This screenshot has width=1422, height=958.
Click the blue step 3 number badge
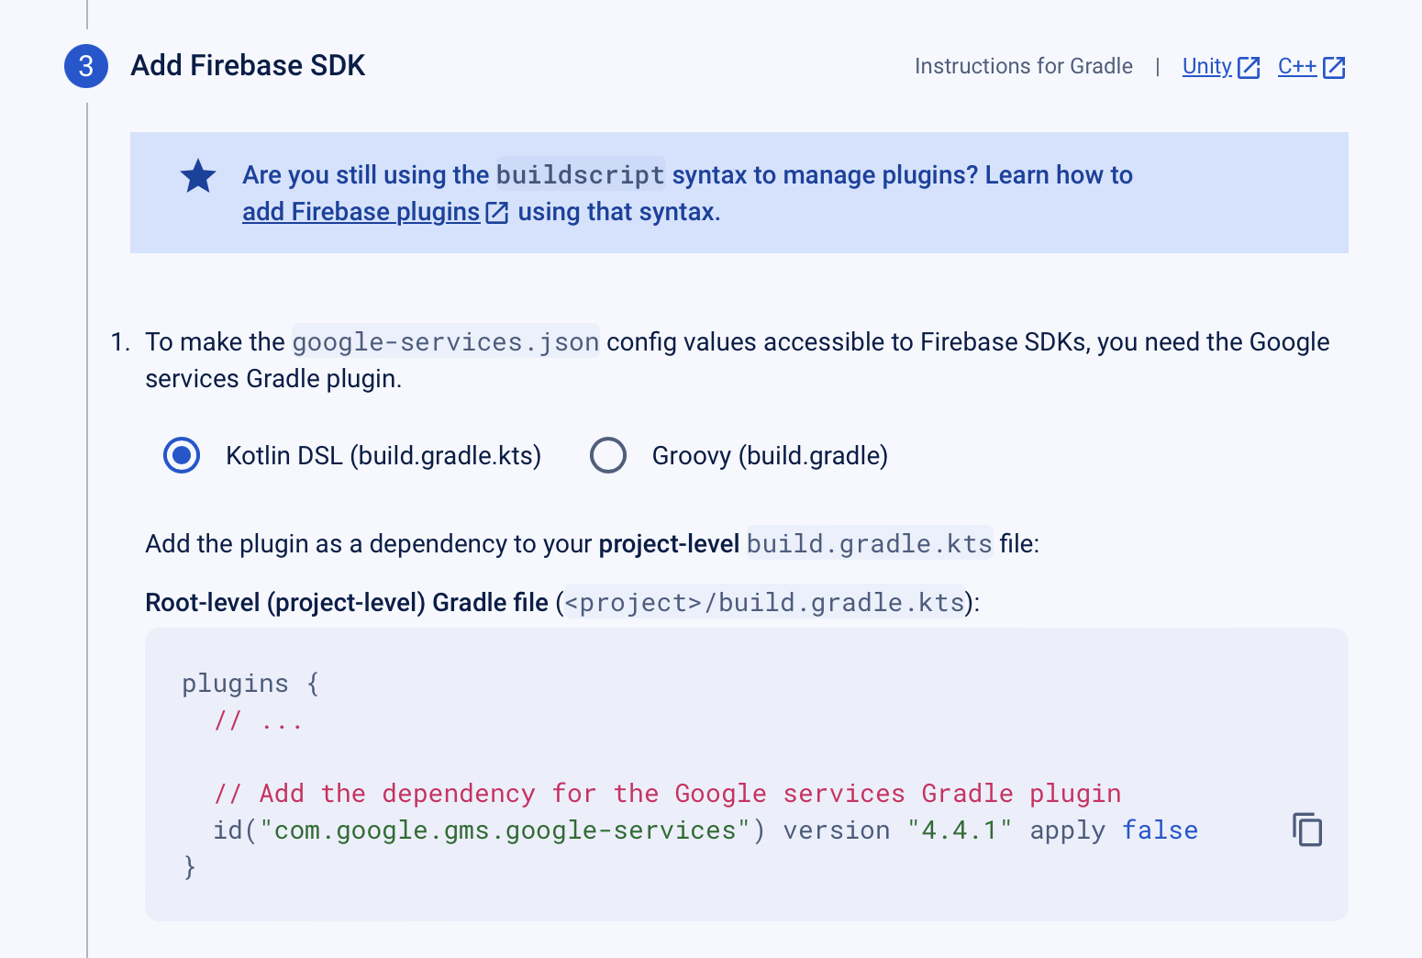click(85, 66)
